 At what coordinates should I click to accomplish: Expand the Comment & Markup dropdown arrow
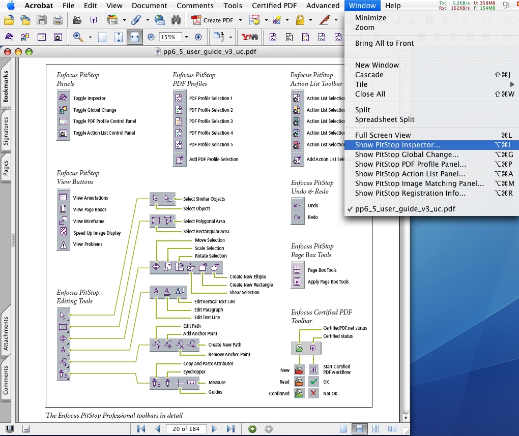[266, 20]
